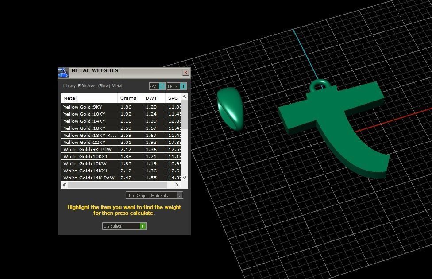Click the DWT column header
The image size is (432, 279).
click(x=154, y=98)
